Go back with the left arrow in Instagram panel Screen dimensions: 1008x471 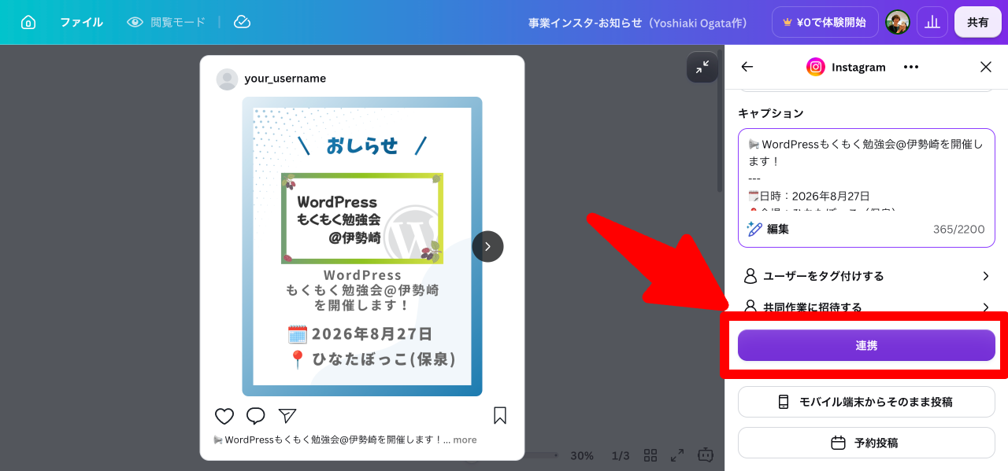[x=747, y=67]
